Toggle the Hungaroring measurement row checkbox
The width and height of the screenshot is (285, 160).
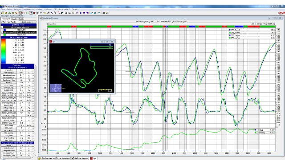2,27
